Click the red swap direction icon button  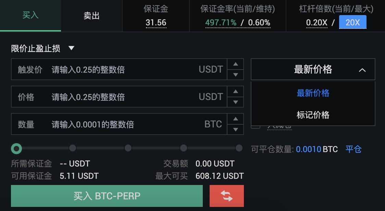click(x=227, y=196)
